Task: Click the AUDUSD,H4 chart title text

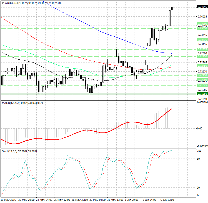Action: 13,3
